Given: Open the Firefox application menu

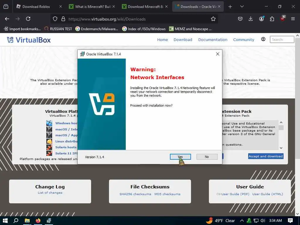Looking at the screenshot, I should 293,19.
